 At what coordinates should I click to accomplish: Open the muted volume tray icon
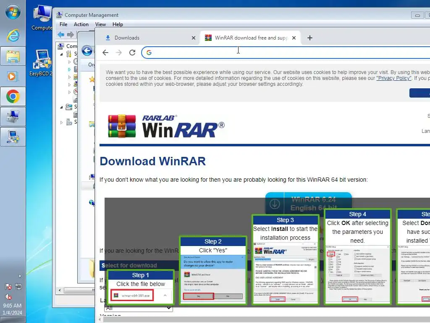8,297
